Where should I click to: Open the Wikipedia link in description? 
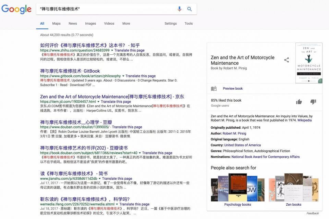coord(304,120)
